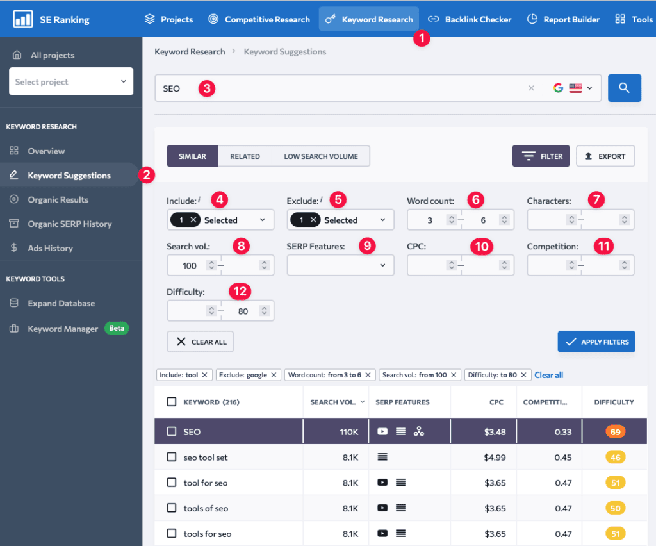
Task: Open the SERP Features dropdown
Action: [340, 265]
